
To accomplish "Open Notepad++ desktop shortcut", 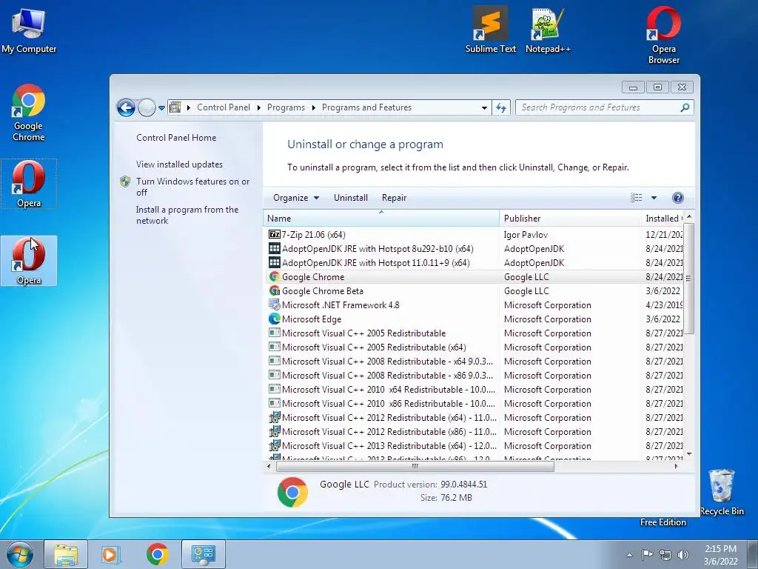I will pyautogui.click(x=548, y=30).
